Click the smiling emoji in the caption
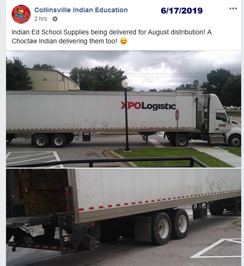The image size is (244, 266). [x=124, y=41]
